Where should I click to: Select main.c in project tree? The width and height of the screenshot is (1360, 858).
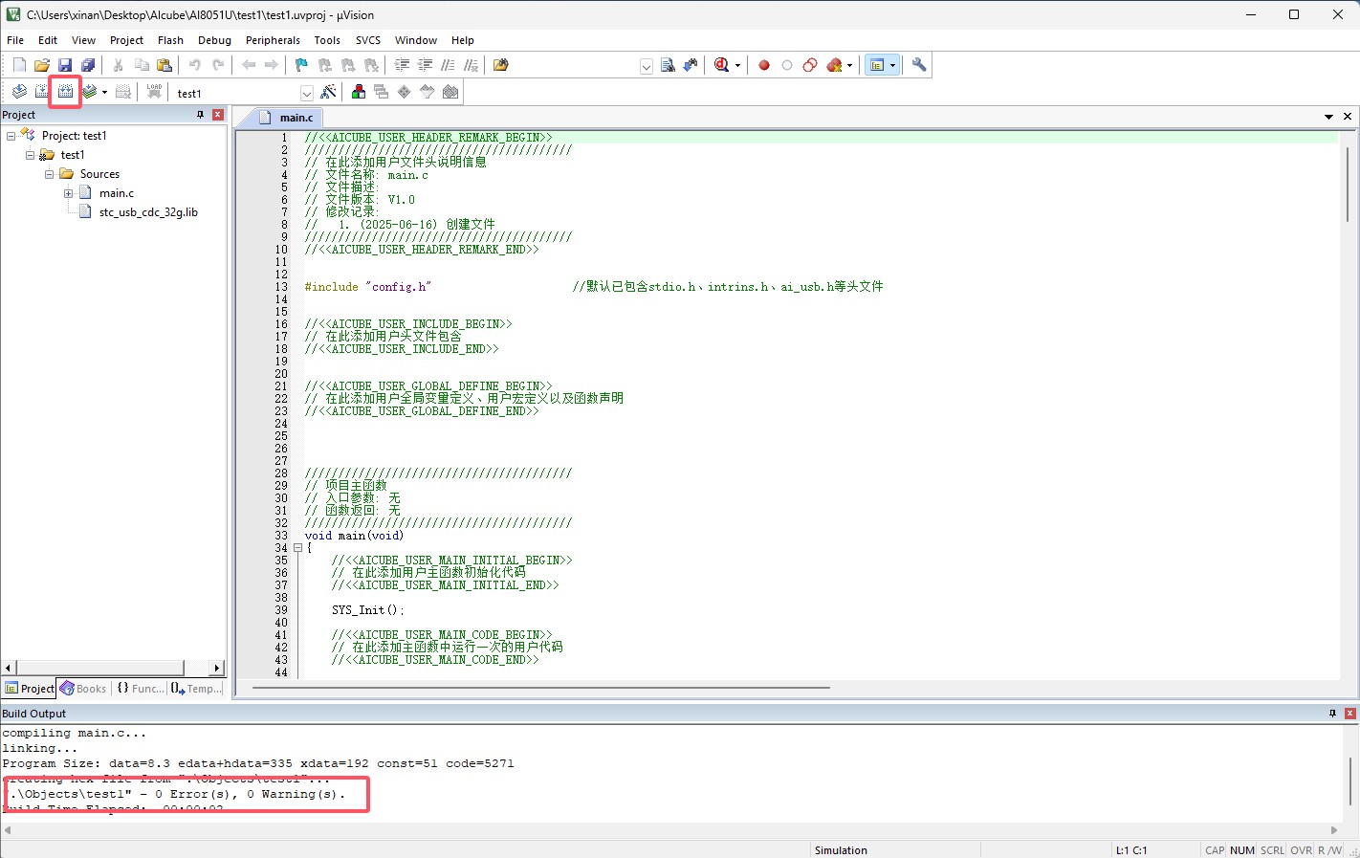coord(117,193)
